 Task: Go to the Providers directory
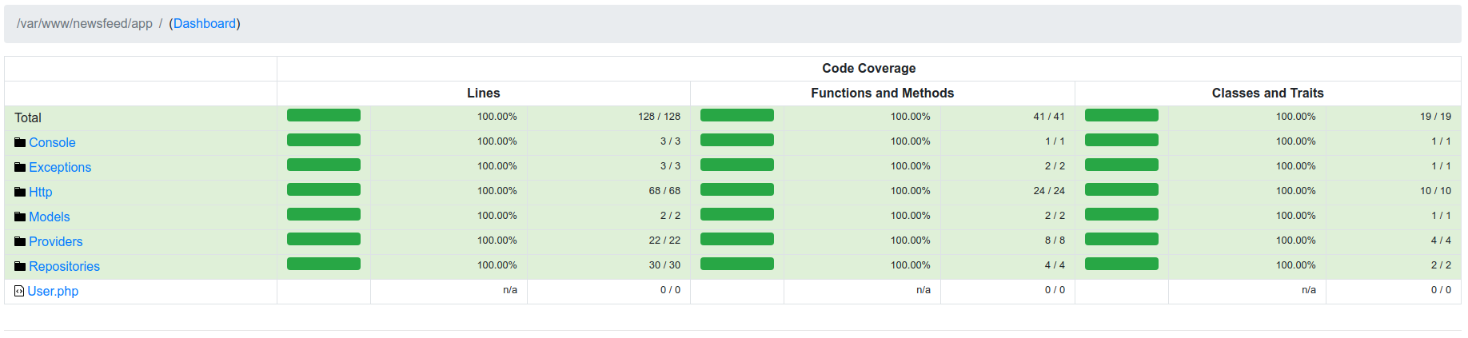[56, 241]
